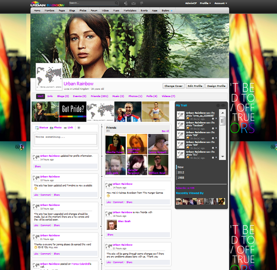
Task: Jump to Now on the timeline
Action: (x=181, y=167)
